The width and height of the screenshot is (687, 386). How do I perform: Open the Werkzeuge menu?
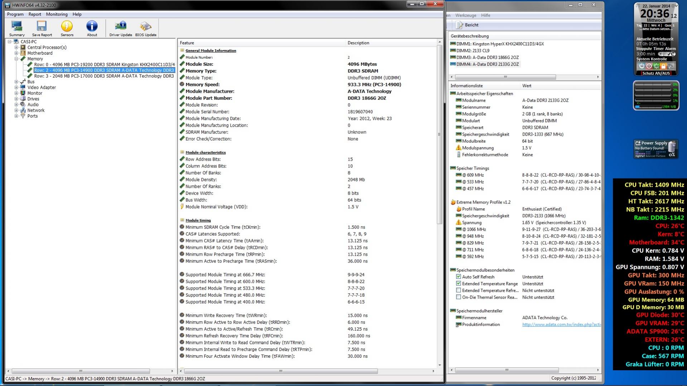pos(466,15)
